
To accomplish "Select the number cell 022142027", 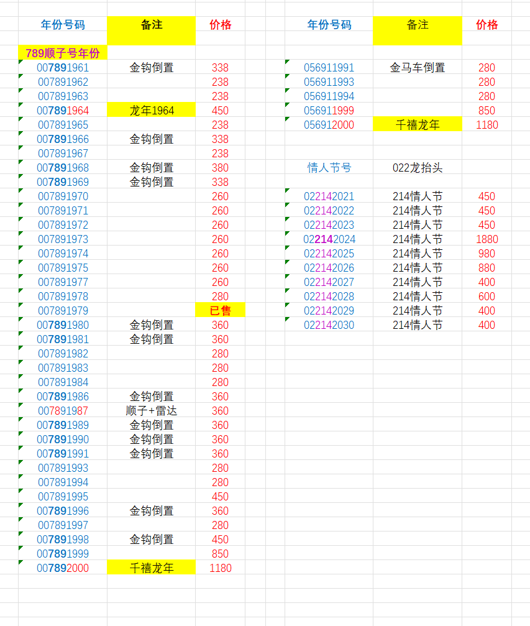I will click(329, 282).
